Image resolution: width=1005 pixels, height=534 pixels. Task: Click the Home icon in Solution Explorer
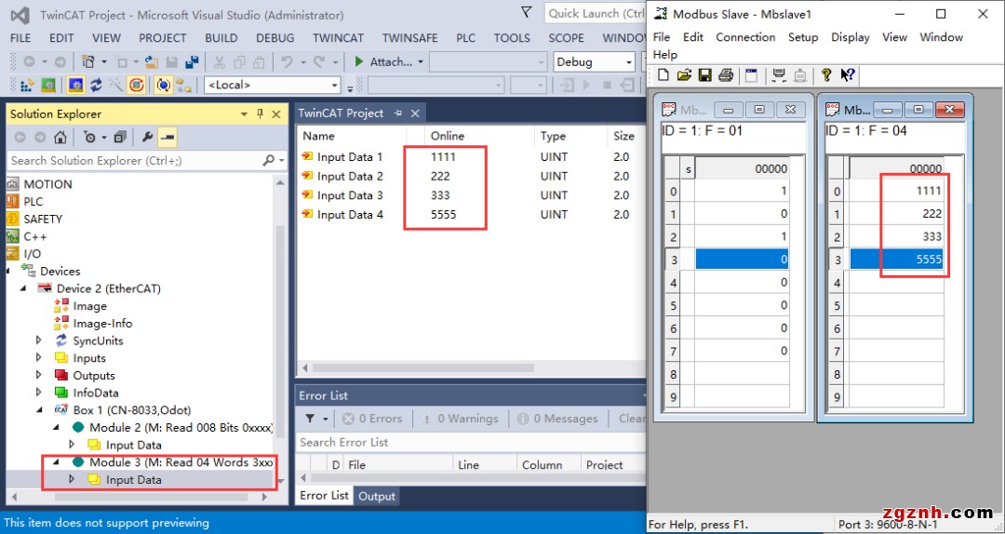point(60,138)
